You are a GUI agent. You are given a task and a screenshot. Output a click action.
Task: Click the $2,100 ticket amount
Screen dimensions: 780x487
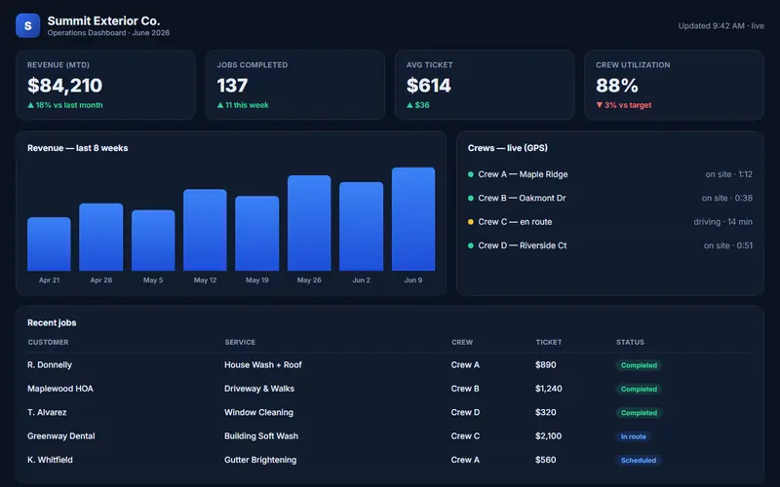point(548,436)
